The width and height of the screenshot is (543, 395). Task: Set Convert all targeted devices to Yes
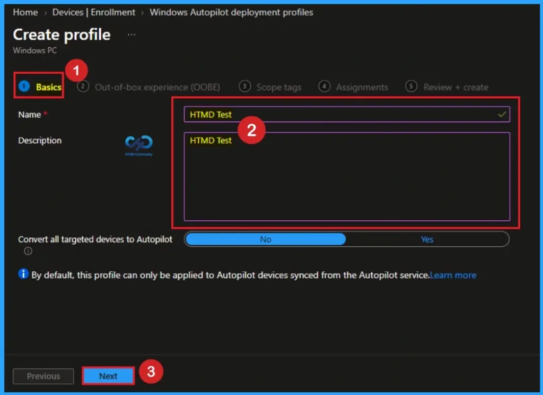coord(427,239)
